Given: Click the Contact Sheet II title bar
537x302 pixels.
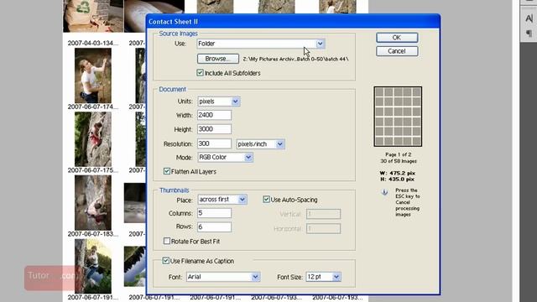Looking at the screenshot, I should [x=293, y=22].
